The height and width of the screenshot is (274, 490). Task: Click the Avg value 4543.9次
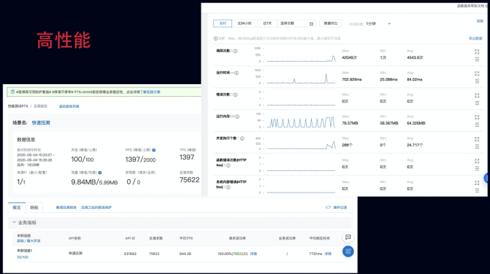pyautogui.click(x=415, y=58)
